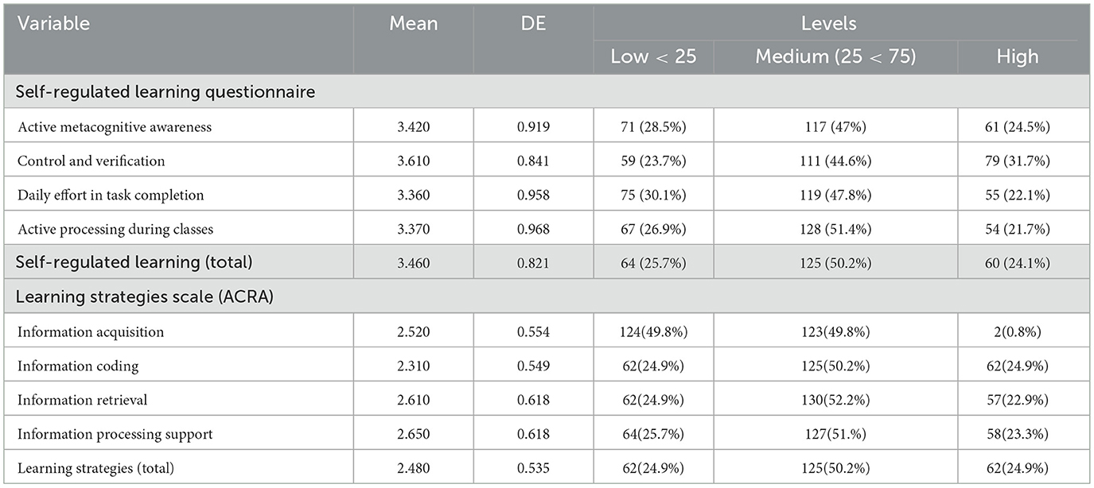Click the Information acquisition row label
Viewport: 1094px width, 488px height.
(91, 332)
